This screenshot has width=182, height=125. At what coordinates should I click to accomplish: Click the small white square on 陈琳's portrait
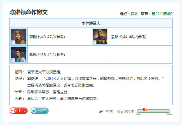click(13, 60)
